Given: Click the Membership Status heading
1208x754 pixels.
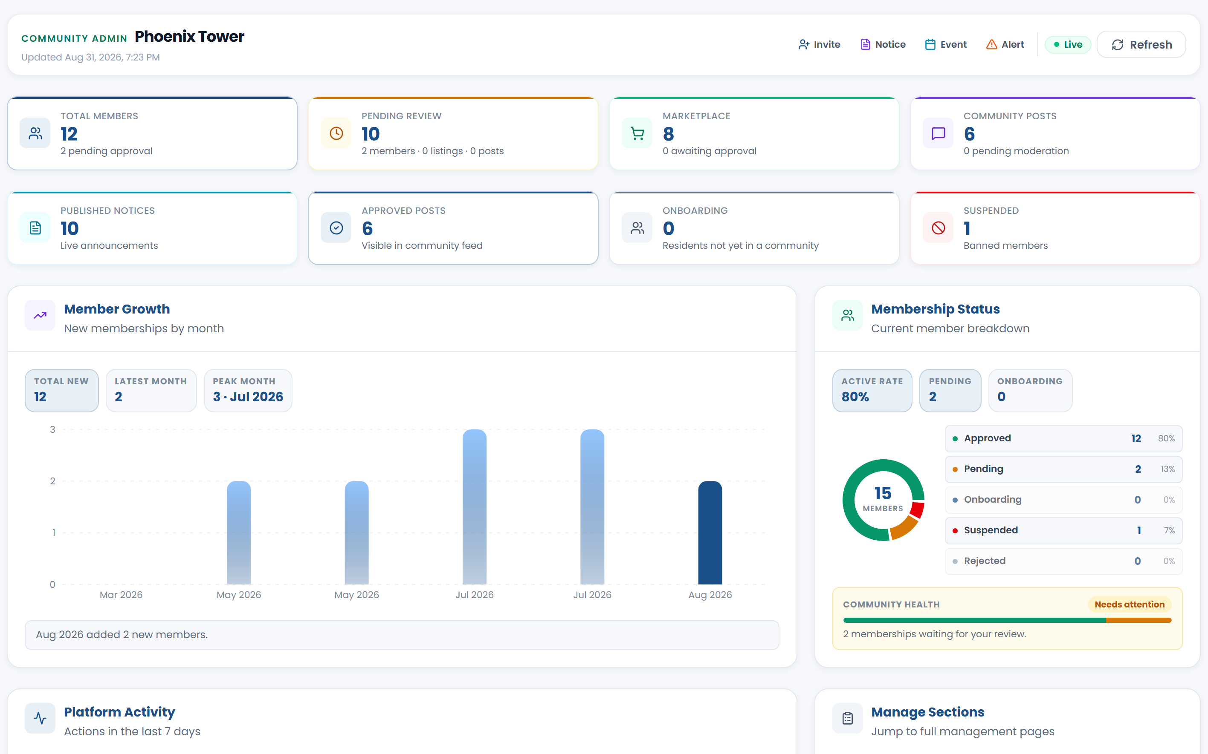Looking at the screenshot, I should click(935, 309).
